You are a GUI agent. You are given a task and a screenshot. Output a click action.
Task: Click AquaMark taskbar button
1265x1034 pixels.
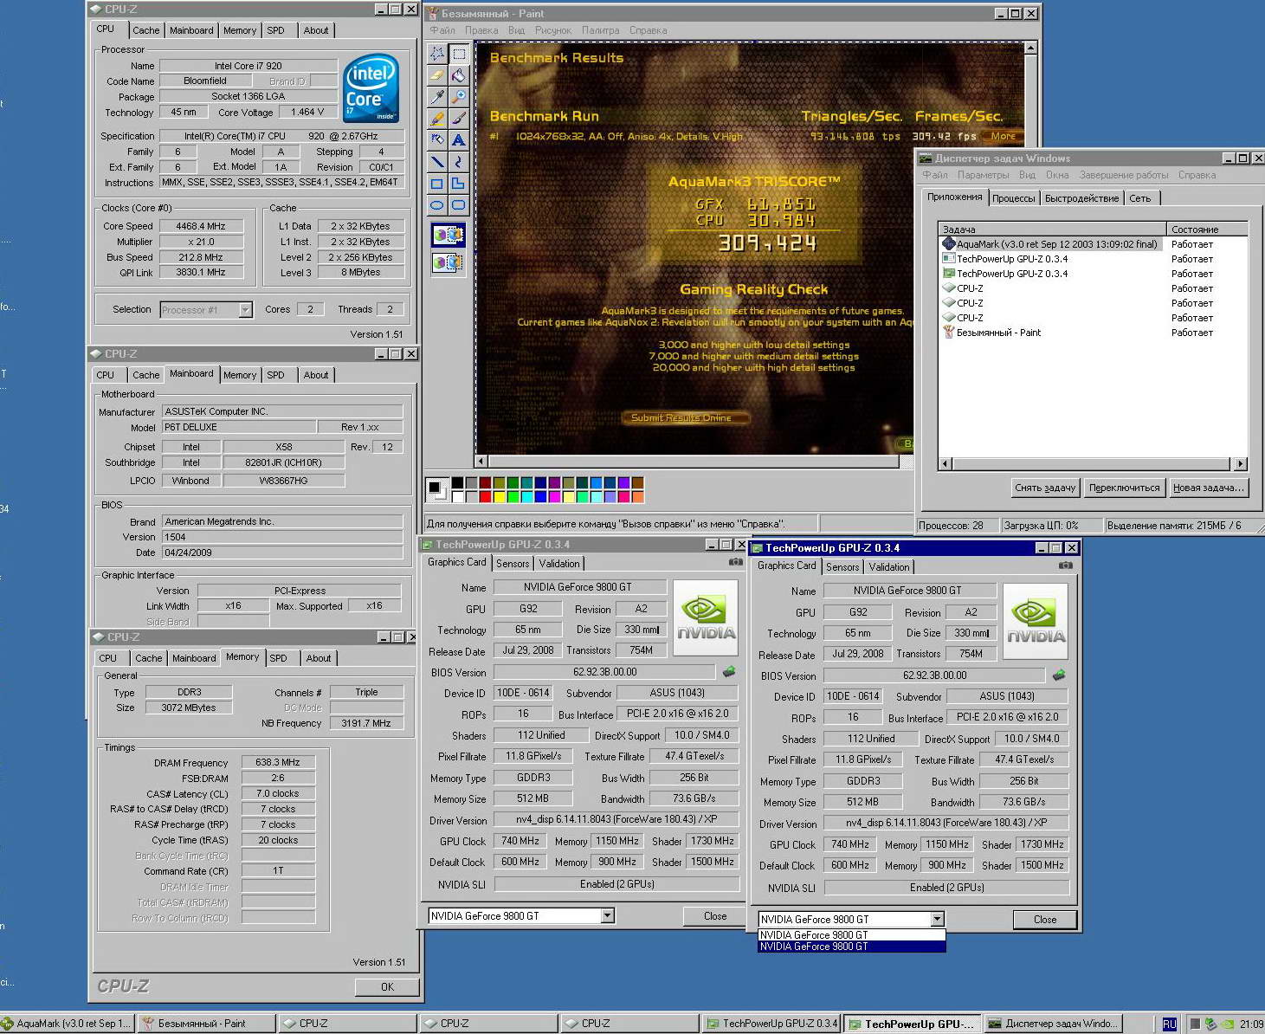(67, 1024)
